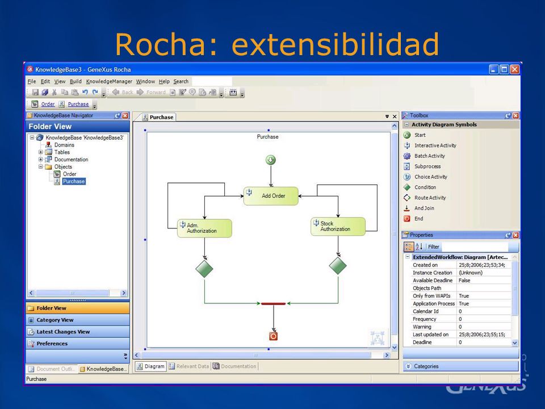The height and width of the screenshot is (409, 545).
Task: Click the Copy icon in the toolbar
Action: click(65, 92)
